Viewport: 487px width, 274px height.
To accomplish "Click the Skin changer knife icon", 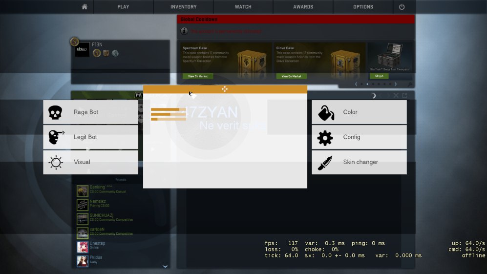I will (325, 163).
